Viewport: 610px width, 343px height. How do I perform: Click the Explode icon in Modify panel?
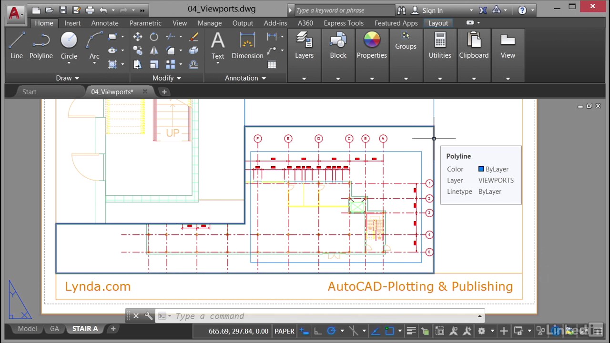tap(193, 50)
